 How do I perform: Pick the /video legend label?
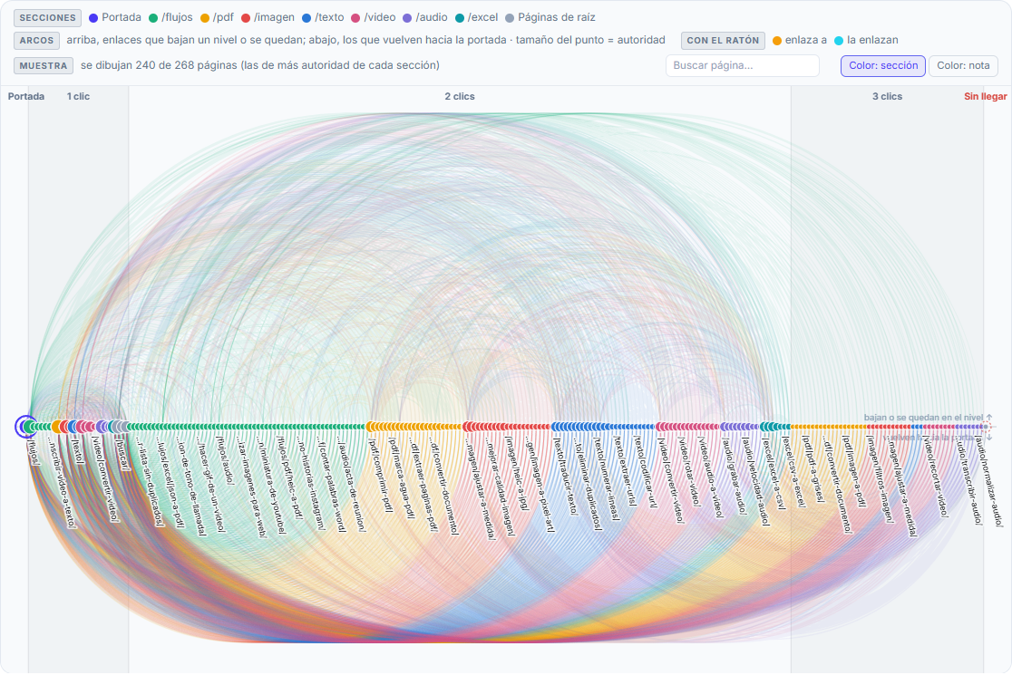tap(379, 17)
